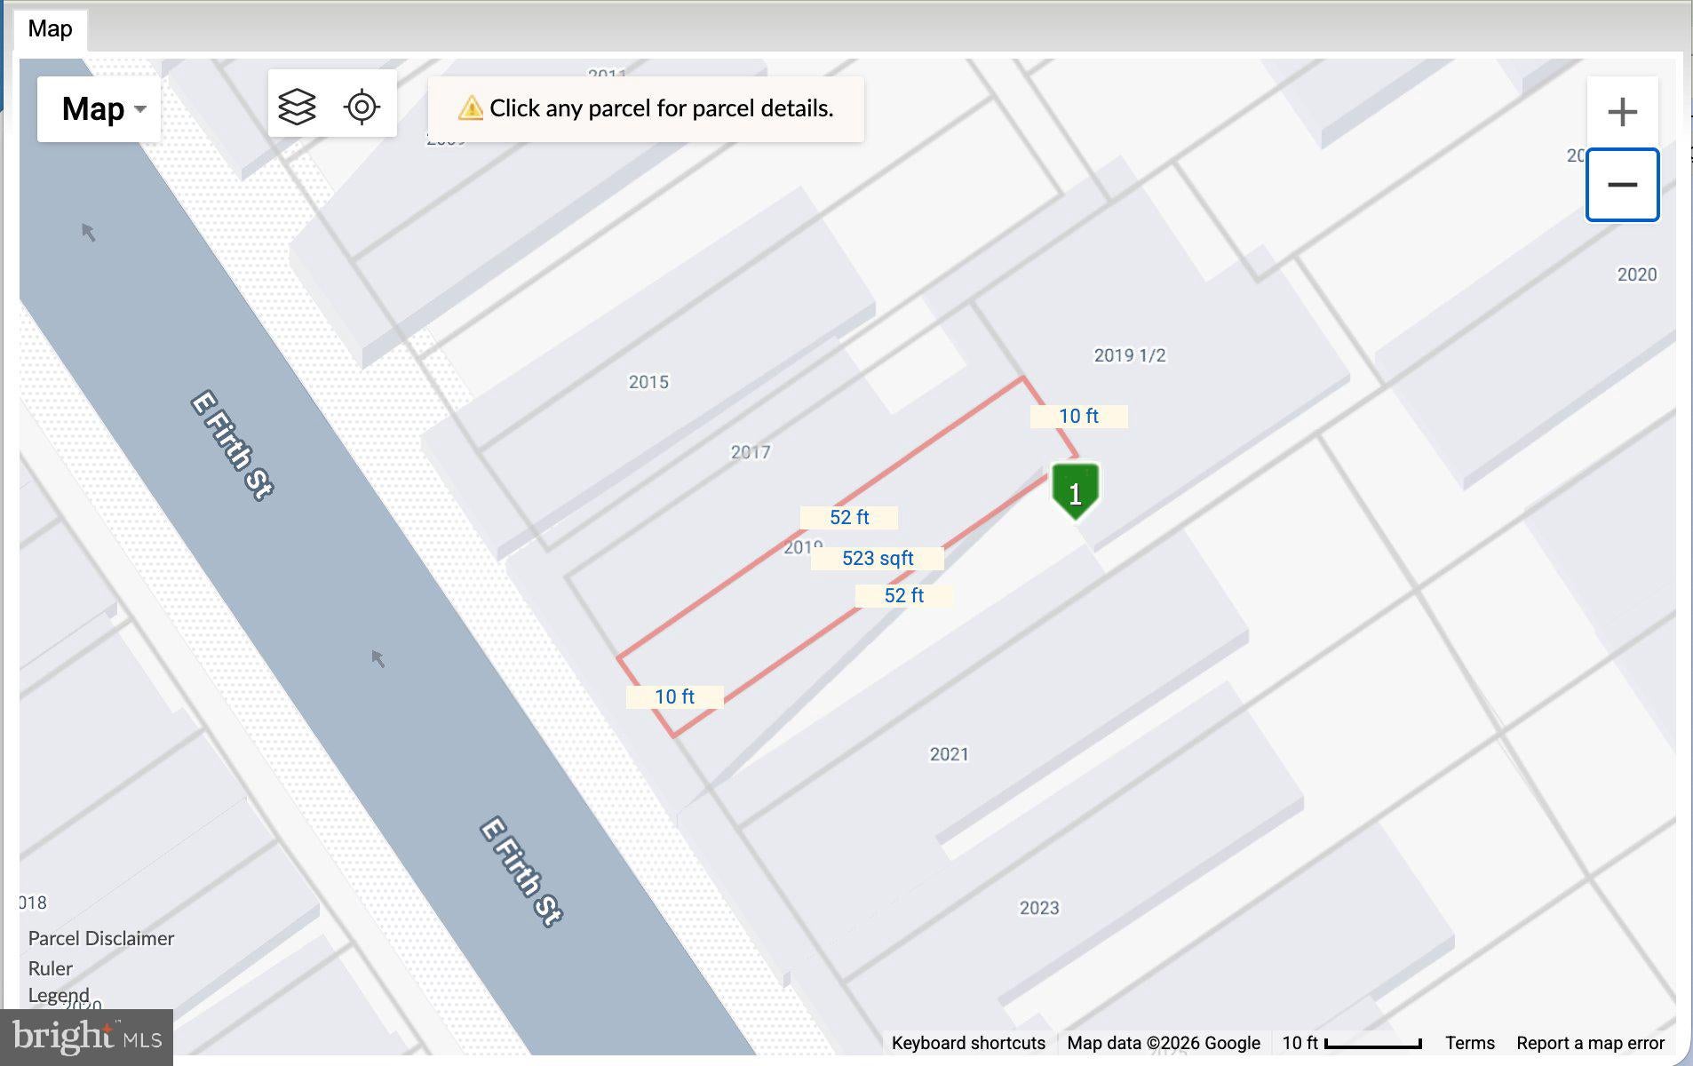Select parcel 2021
The image size is (1693, 1066).
point(949,754)
